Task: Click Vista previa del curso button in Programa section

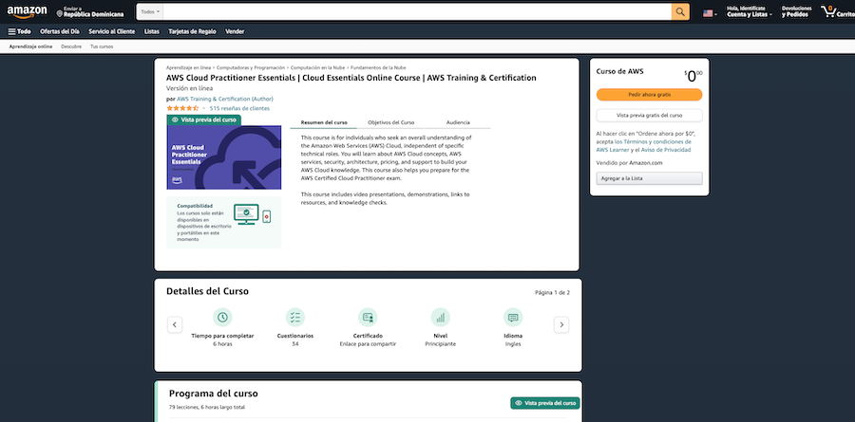Action: (544, 403)
